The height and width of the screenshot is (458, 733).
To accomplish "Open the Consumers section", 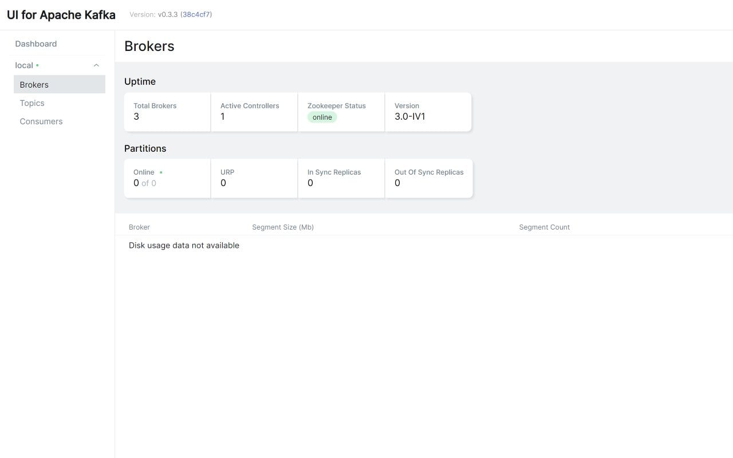I will [x=41, y=121].
